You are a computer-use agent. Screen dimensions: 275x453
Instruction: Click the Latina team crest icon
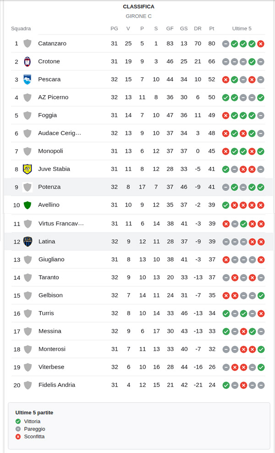coord(27,241)
